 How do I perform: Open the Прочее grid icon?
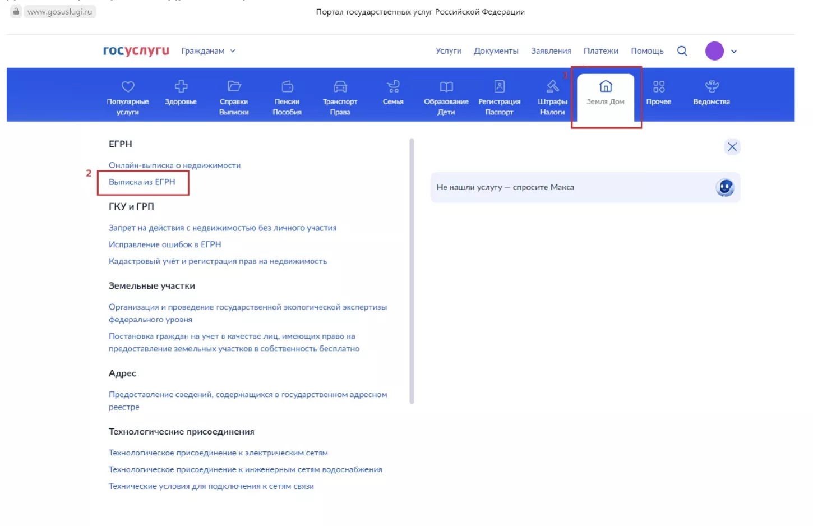tap(659, 86)
